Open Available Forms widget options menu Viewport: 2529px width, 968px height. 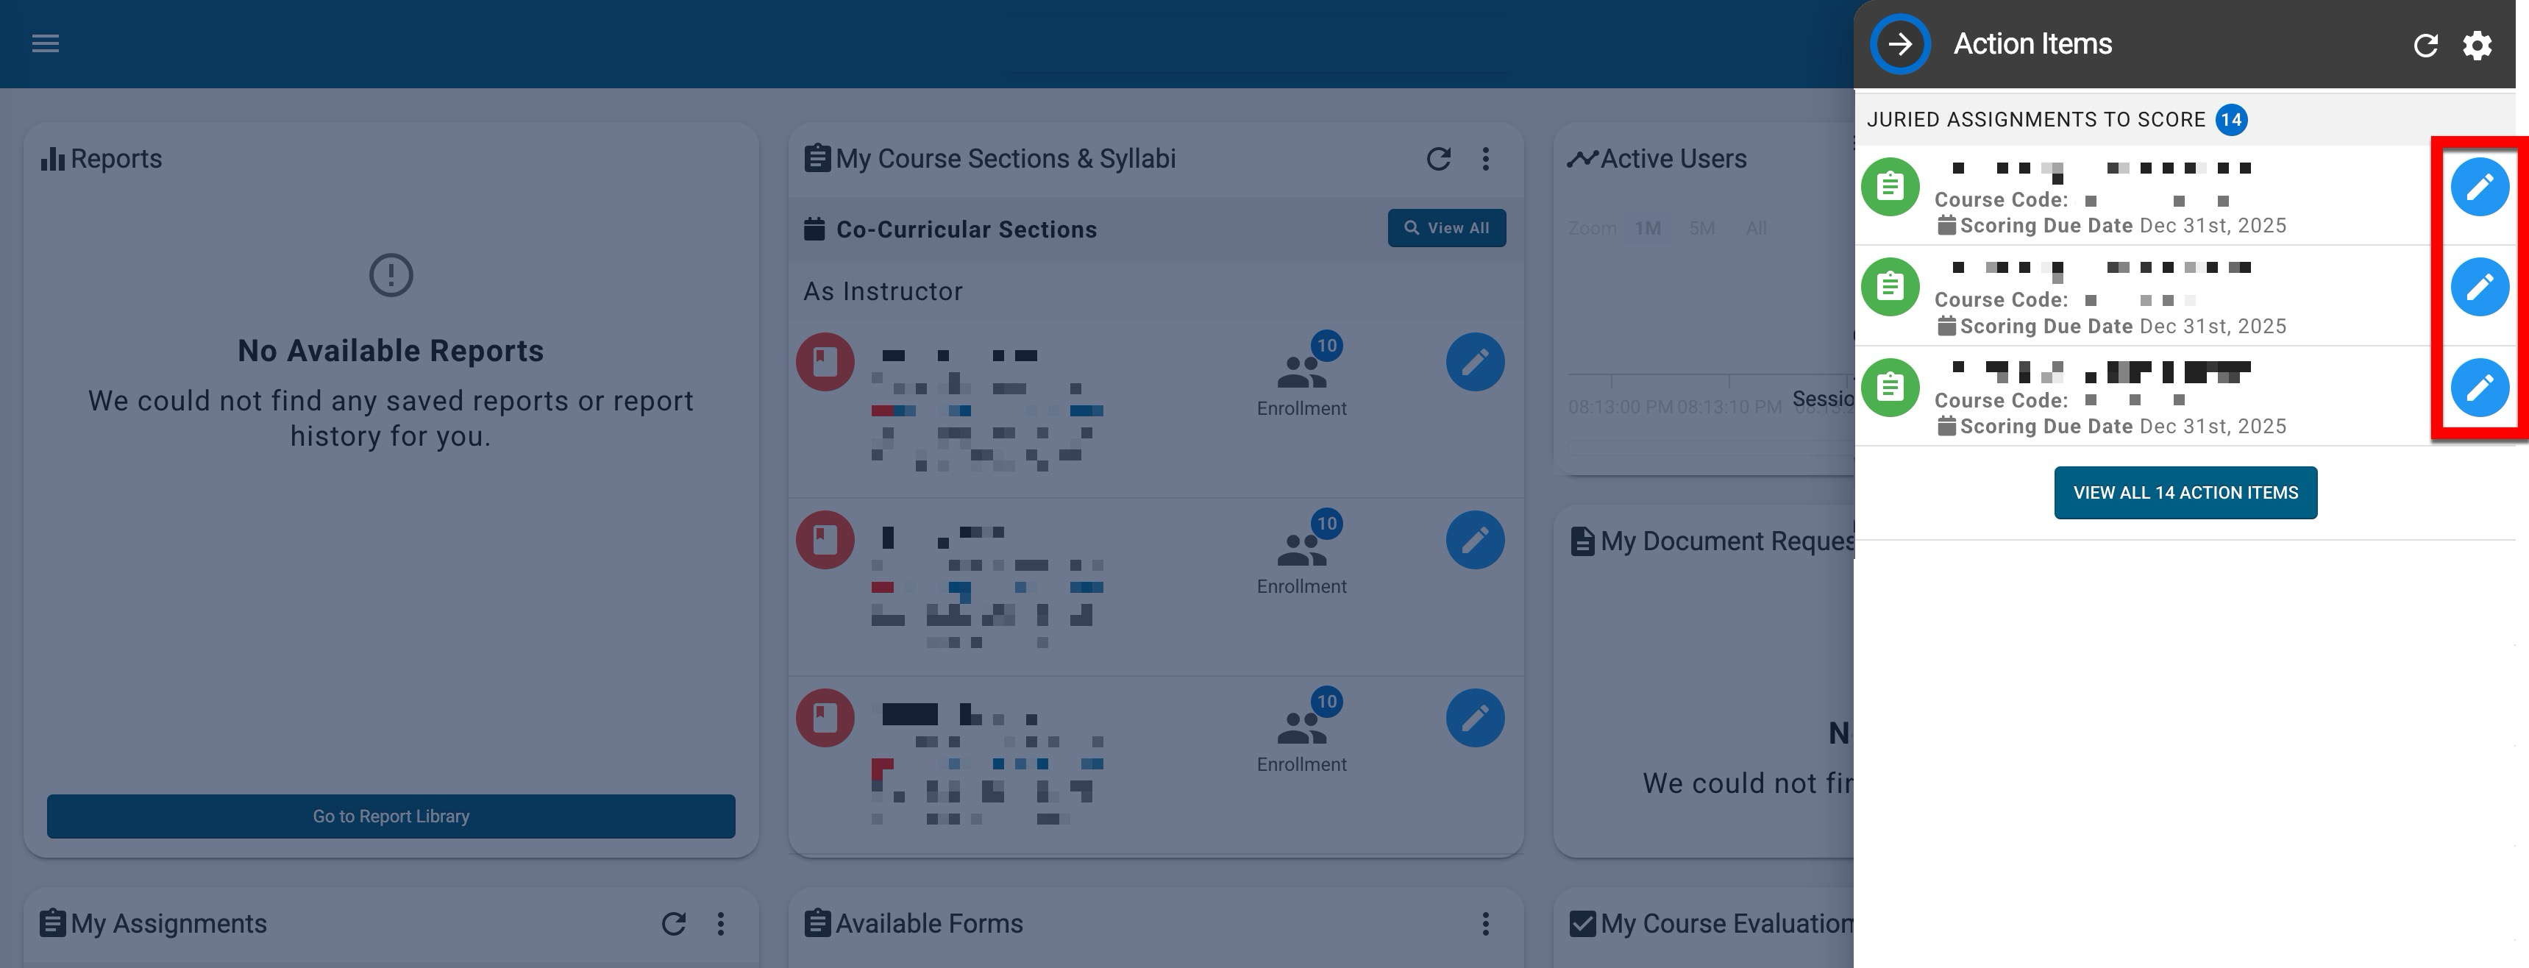(x=1485, y=924)
